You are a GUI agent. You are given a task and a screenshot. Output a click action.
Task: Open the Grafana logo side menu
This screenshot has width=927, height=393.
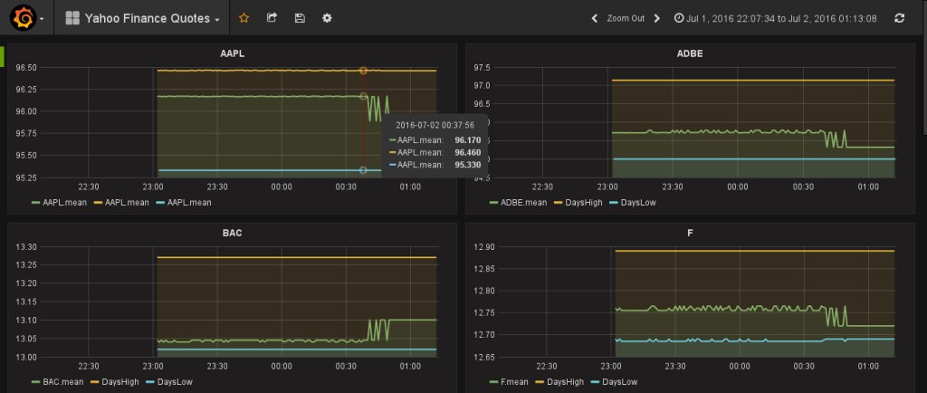pyautogui.click(x=23, y=18)
